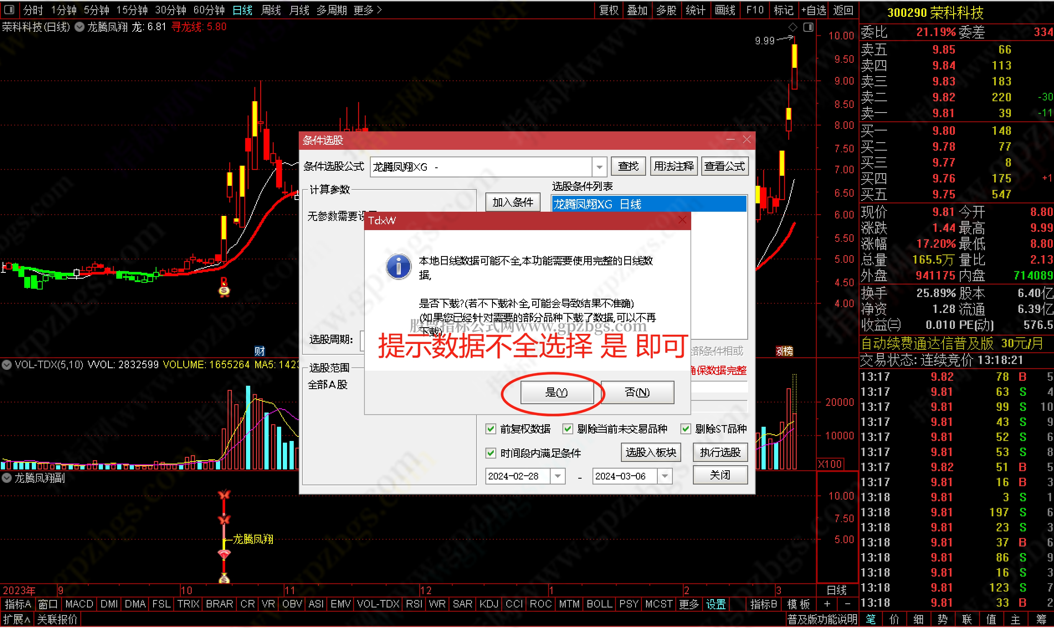Click 否(N) button in dialog
This screenshot has height=628, width=1054.
click(637, 393)
